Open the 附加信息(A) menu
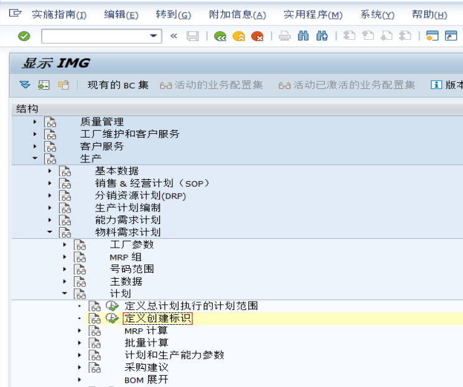The image size is (463, 387). [x=237, y=14]
